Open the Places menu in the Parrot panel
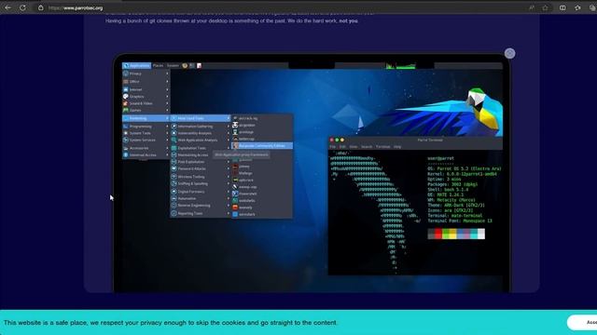Image resolution: width=597 pixels, height=335 pixels. tap(158, 66)
